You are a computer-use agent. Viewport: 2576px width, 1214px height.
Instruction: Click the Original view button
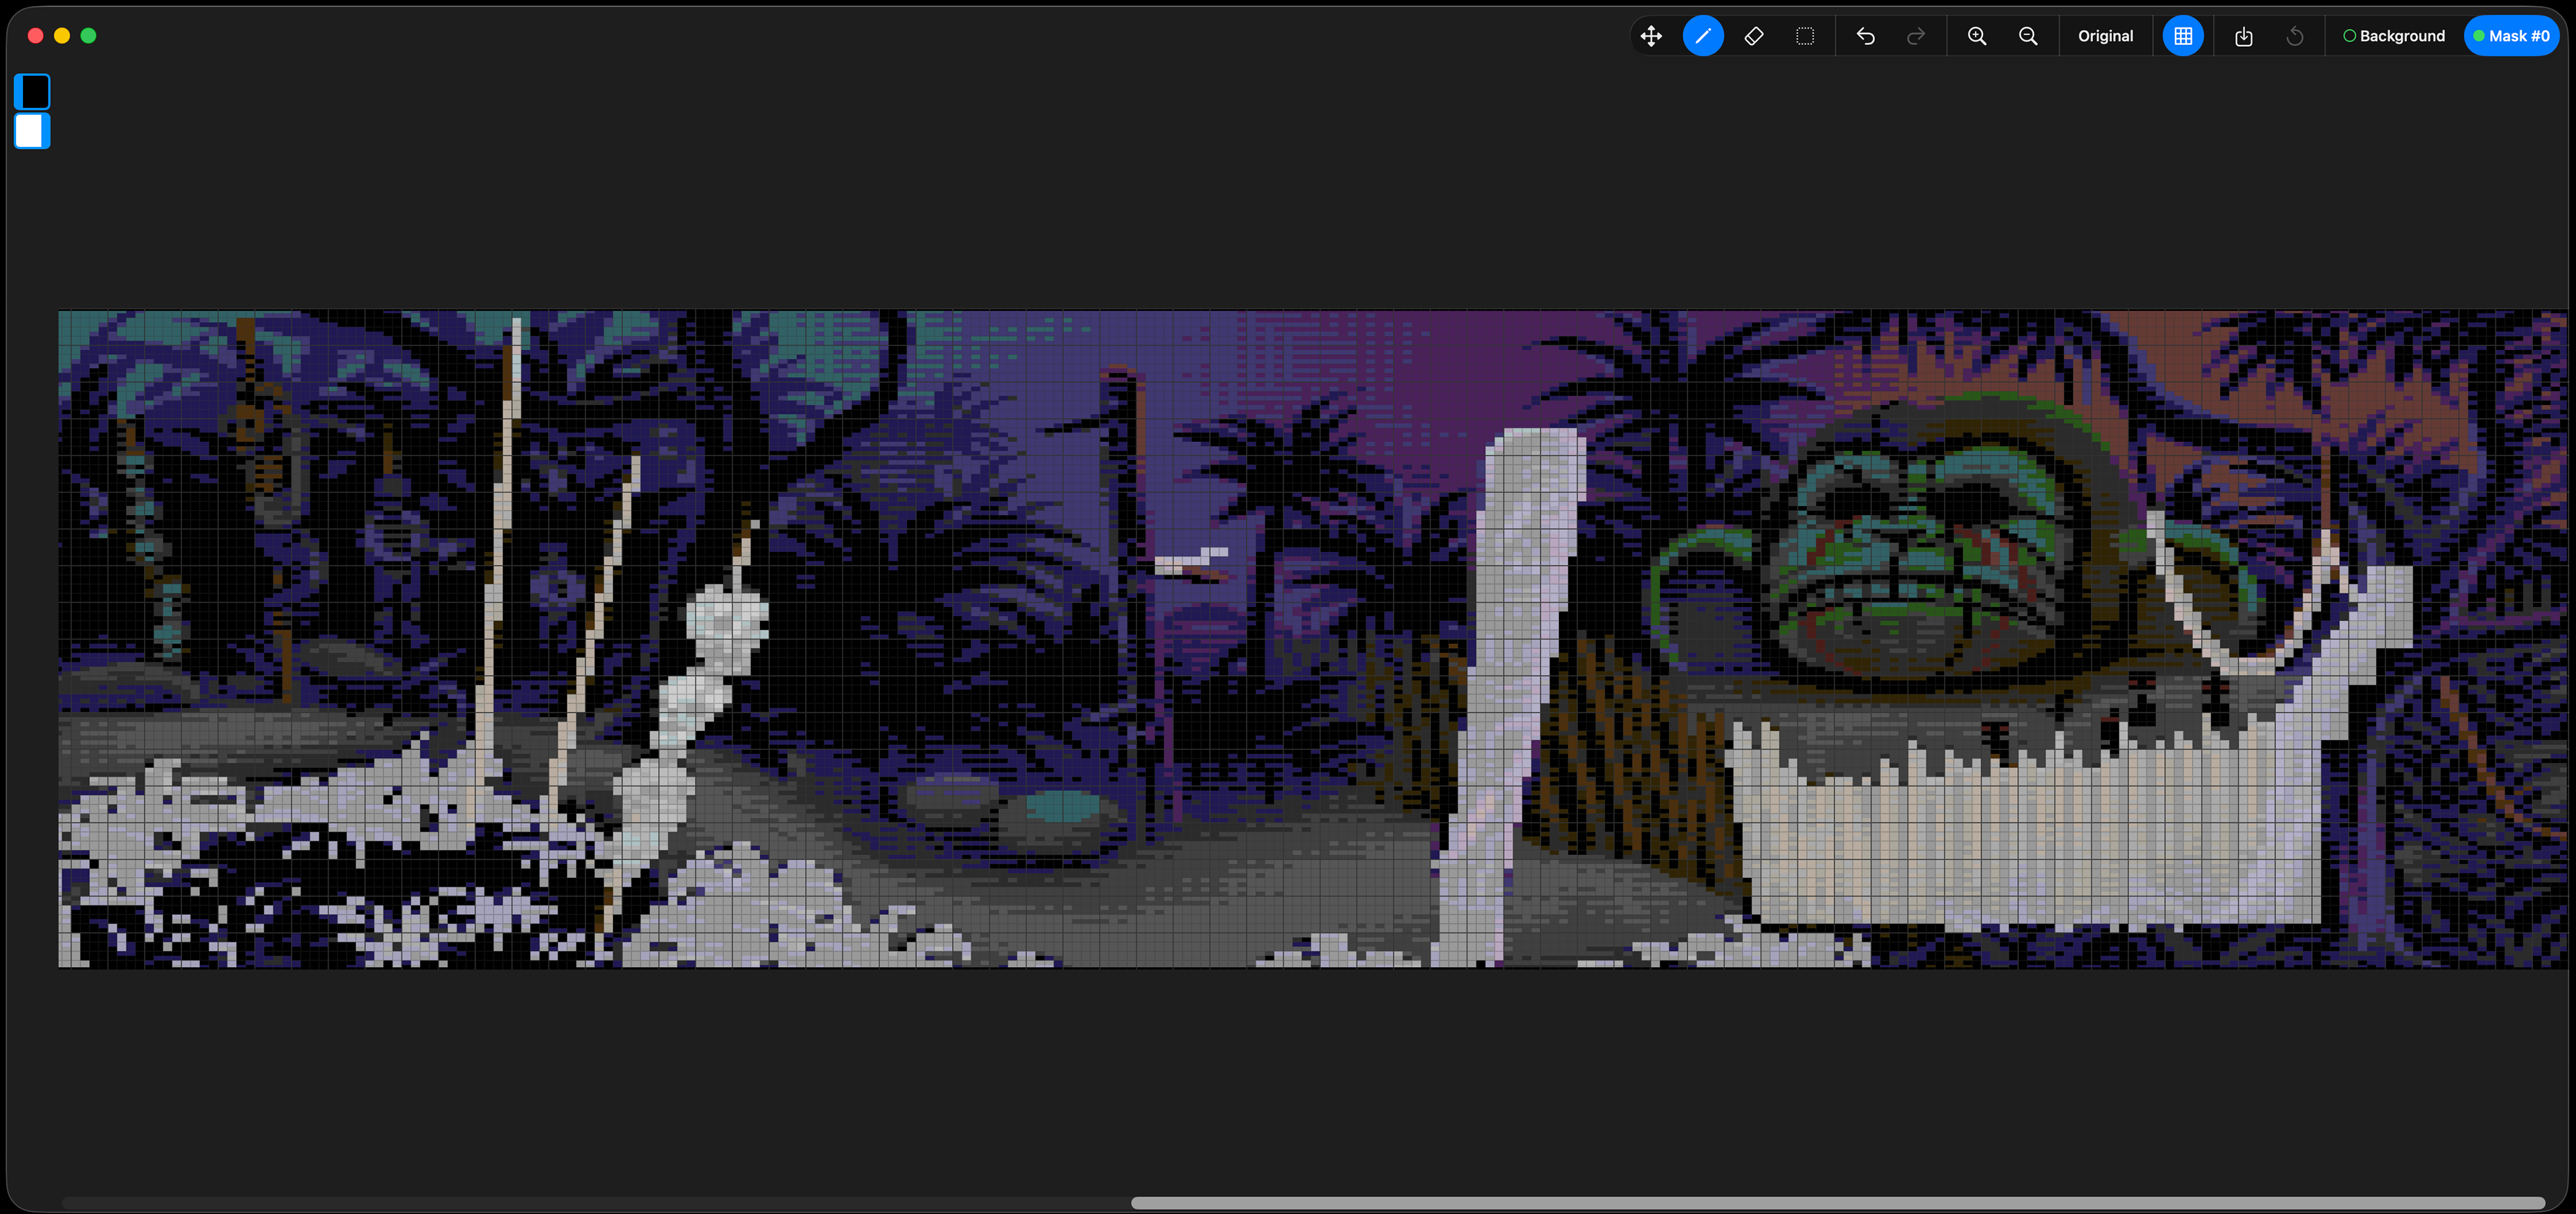(x=2105, y=36)
